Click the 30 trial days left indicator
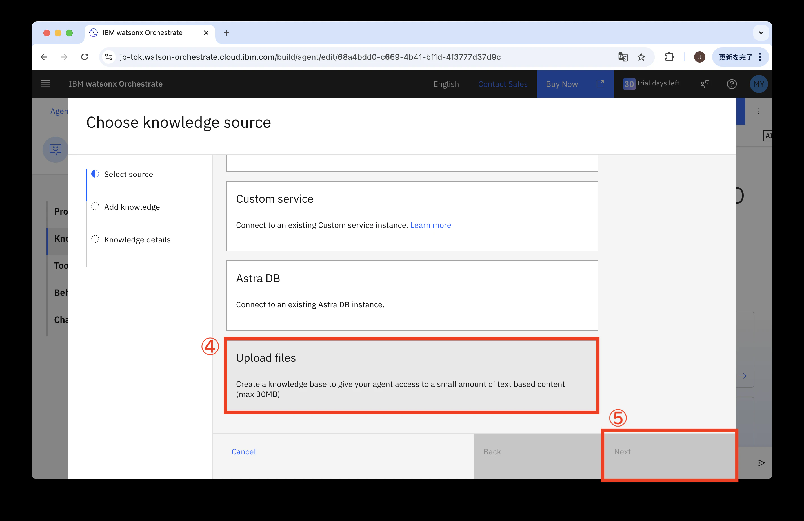 [651, 83]
